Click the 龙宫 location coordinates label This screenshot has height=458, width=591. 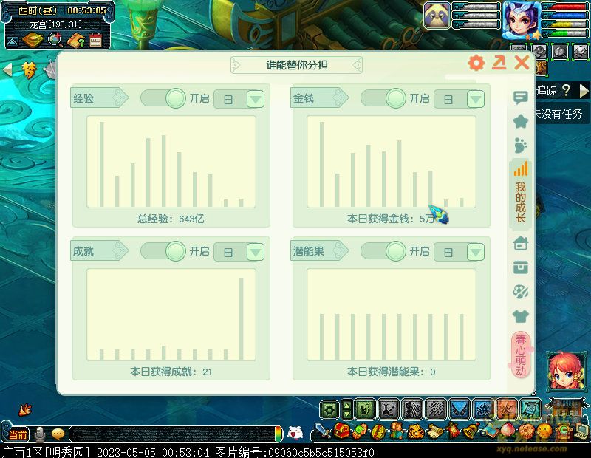click(x=55, y=24)
